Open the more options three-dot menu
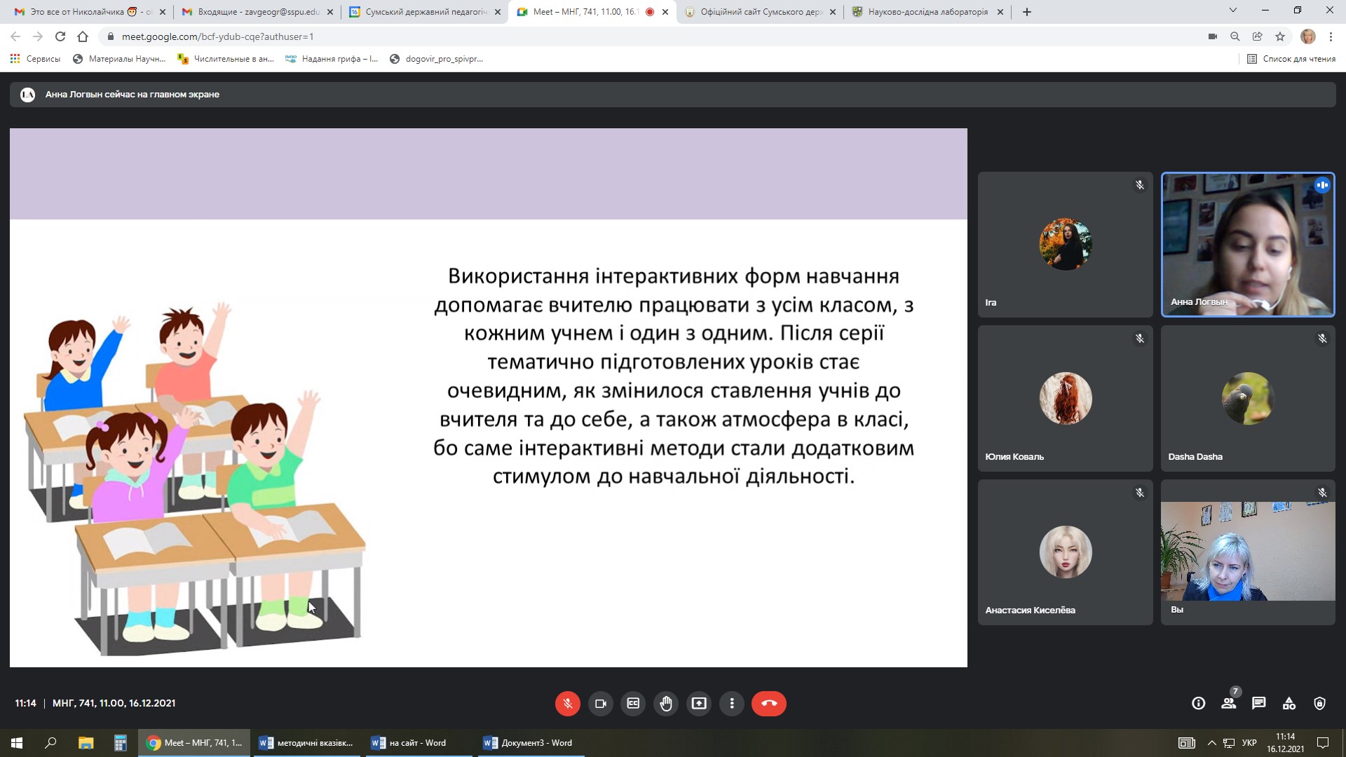 (x=732, y=703)
